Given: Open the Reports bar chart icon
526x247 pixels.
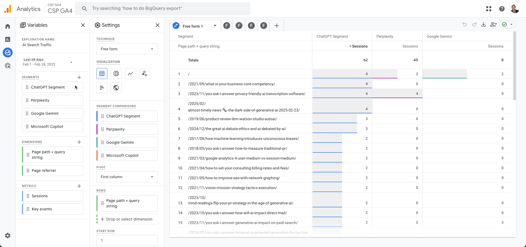Looking at the screenshot, I should click(8, 39).
